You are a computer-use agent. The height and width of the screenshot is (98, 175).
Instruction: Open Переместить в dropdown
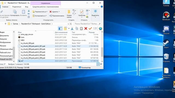40,12
